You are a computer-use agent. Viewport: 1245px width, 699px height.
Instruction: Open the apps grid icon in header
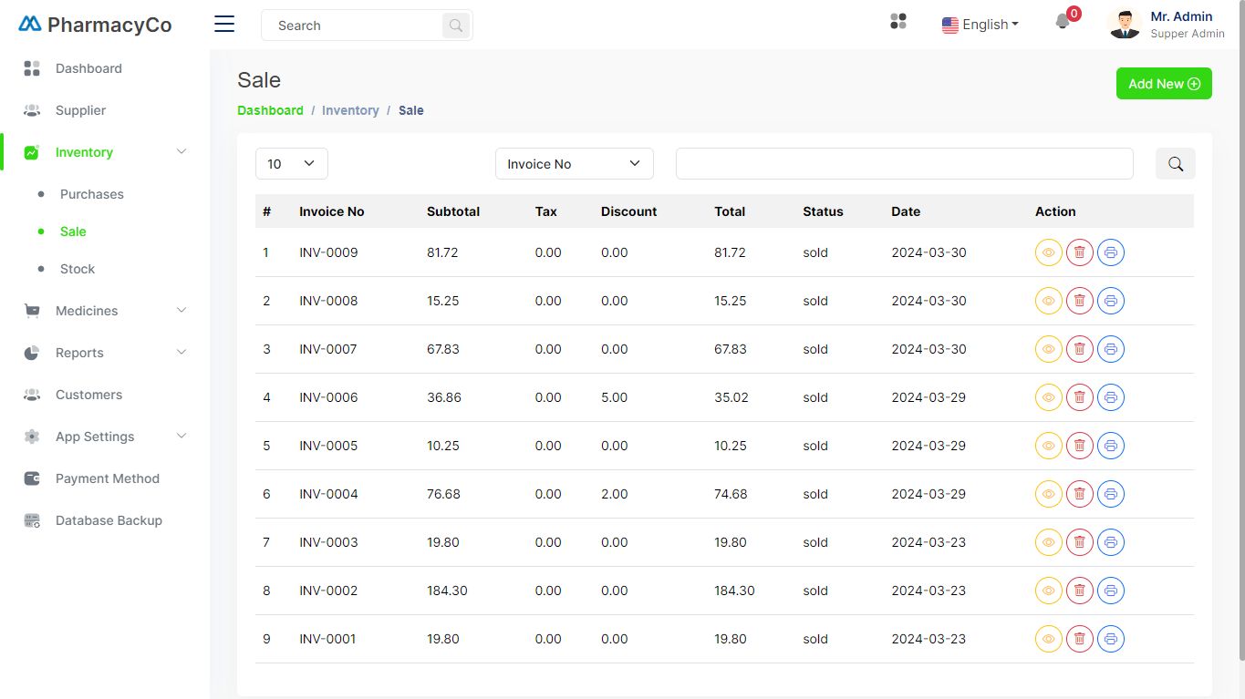click(898, 22)
